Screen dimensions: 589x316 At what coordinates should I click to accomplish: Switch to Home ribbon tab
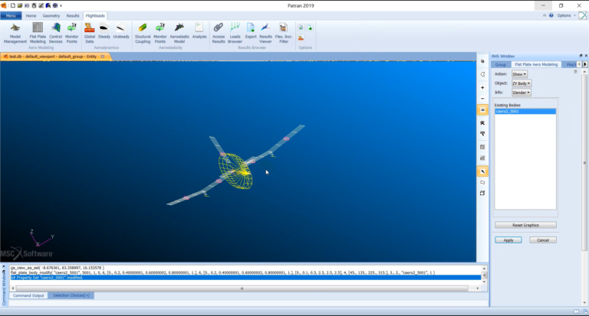[x=31, y=16]
